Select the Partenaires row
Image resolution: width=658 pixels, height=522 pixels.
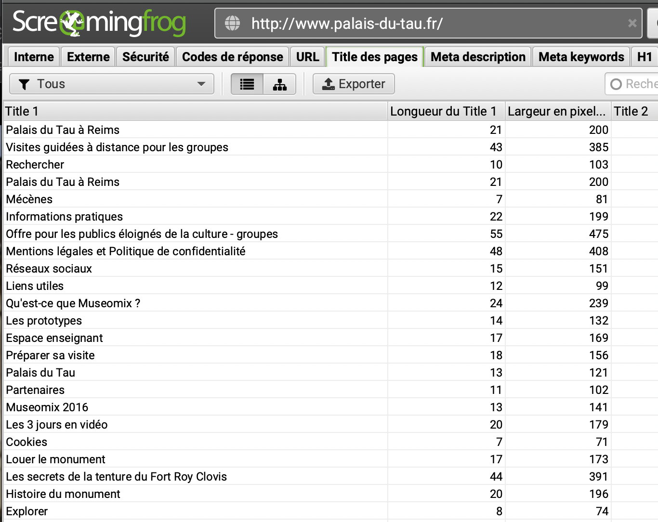click(x=330, y=390)
